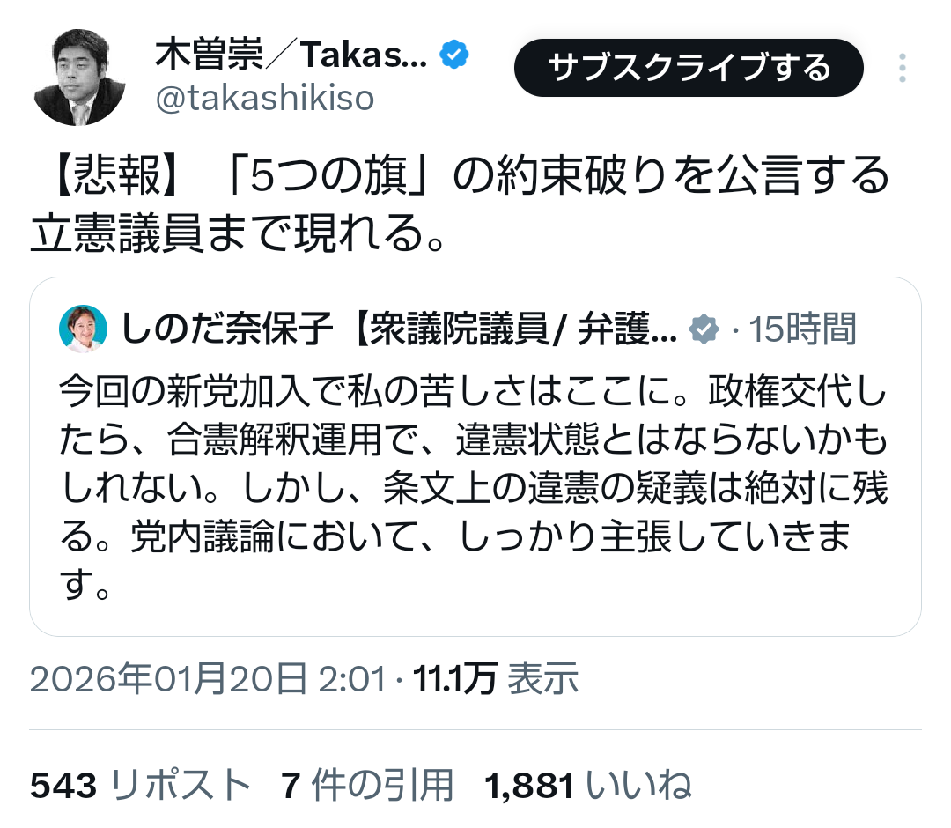This screenshot has width=951, height=828.
Task: Click the blue verified badge beside 木曽崇
Action: [455, 57]
